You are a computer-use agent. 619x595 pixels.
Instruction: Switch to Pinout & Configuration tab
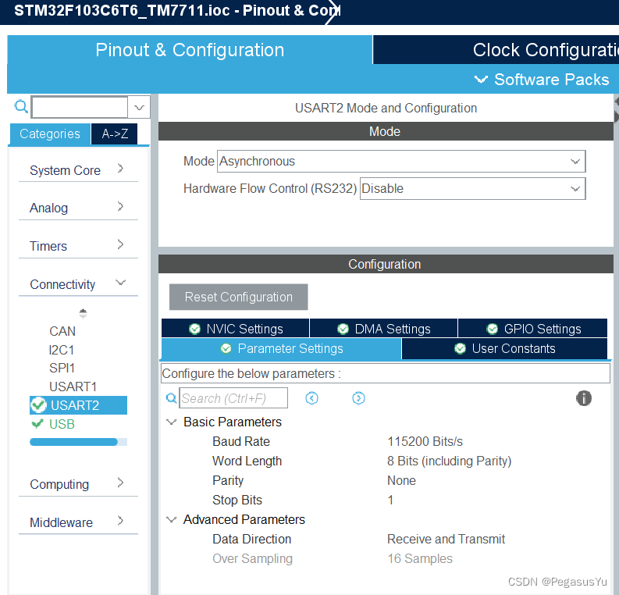click(x=190, y=50)
